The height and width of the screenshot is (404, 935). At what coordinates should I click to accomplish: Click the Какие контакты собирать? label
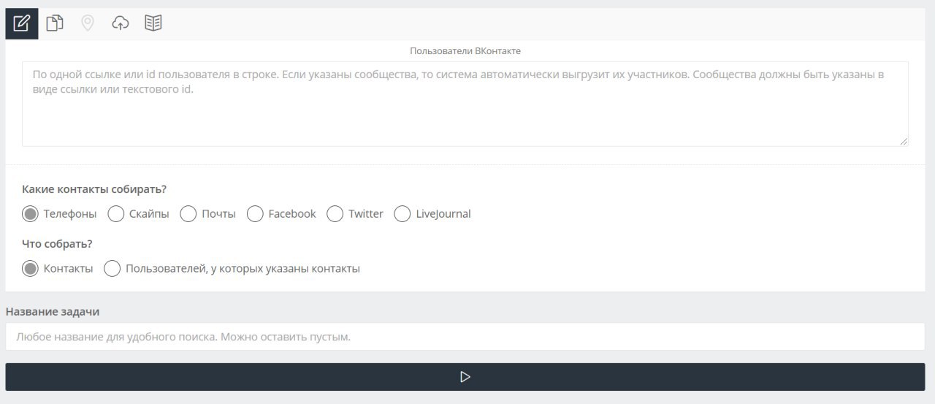[94, 189]
